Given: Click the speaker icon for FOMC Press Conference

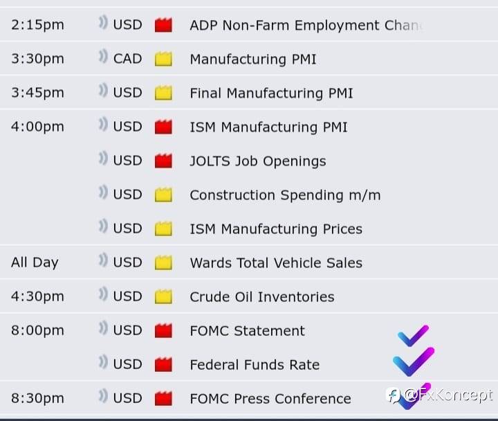Looking at the screenshot, I should (103, 396).
